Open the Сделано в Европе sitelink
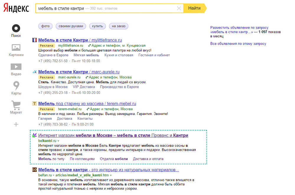Screen dimensions: 295x195 point(53,55)
